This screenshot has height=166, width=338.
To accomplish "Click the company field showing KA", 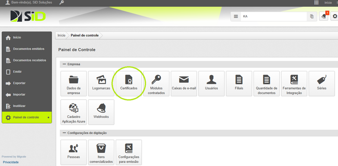I will coord(273,16).
